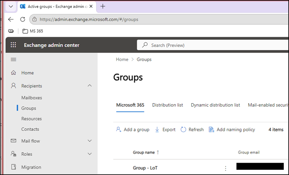Switch to Dynamic distribution list tab

pyautogui.click(x=215, y=105)
